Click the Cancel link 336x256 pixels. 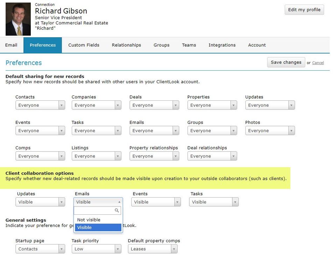tap(318, 63)
